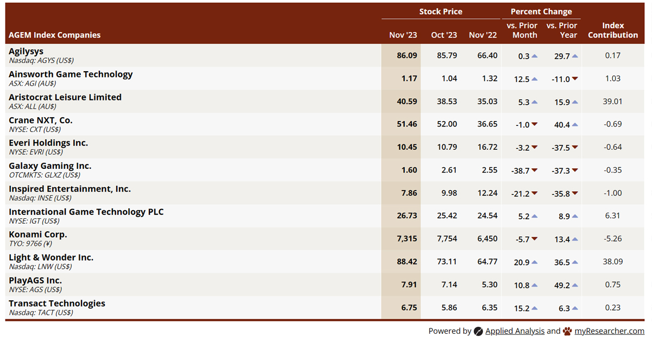The height and width of the screenshot is (342, 652).
Task: Click Aristocrat prior-month up arrow
Action: tap(535, 102)
